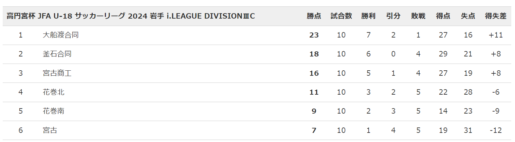Click the 失点 column header

[468, 16]
